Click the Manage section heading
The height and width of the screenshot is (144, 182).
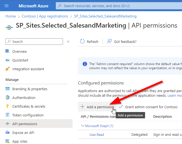coord(12,80)
